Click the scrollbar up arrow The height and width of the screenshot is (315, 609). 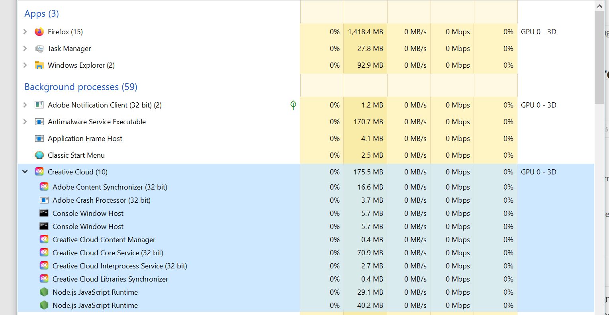[599, 6]
